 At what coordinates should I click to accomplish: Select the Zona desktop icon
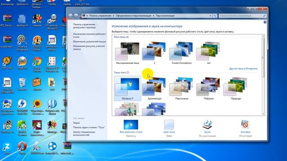tap(7, 148)
